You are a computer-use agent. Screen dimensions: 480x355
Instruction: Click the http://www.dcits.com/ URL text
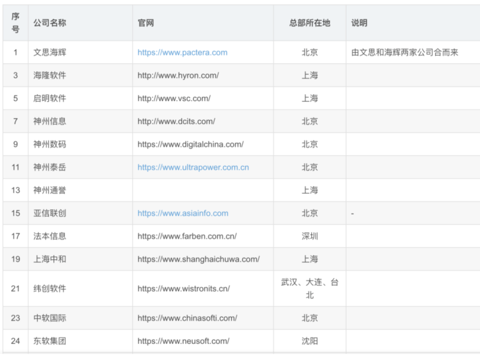pyautogui.click(x=176, y=121)
